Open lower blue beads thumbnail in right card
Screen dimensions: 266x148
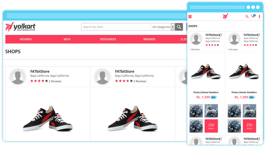click(234, 126)
